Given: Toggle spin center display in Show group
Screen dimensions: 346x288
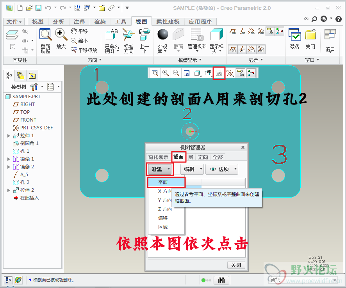Looking at the screenshot, I should point(280,32).
